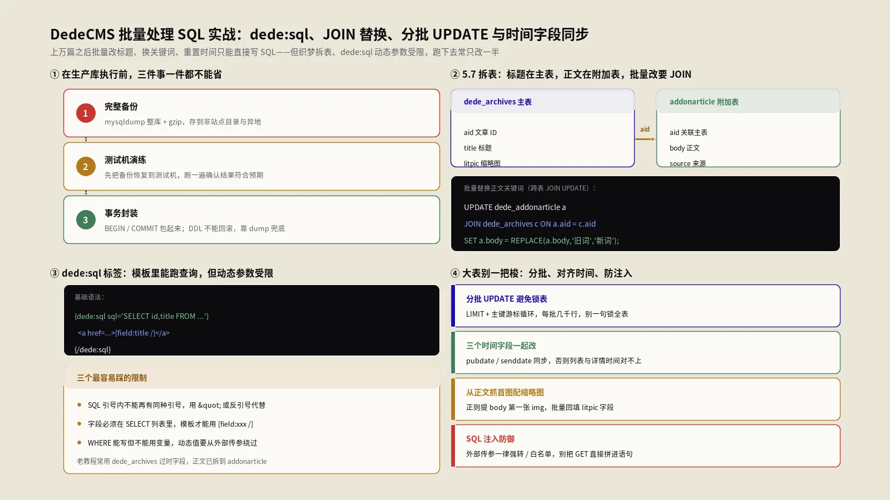The width and height of the screenshot is (890, 500).
Task: Click the pubdate / senddate 同步 description
Action: [553, 361]
